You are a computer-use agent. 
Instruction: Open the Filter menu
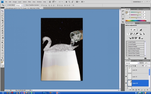(x=29, y=2)
